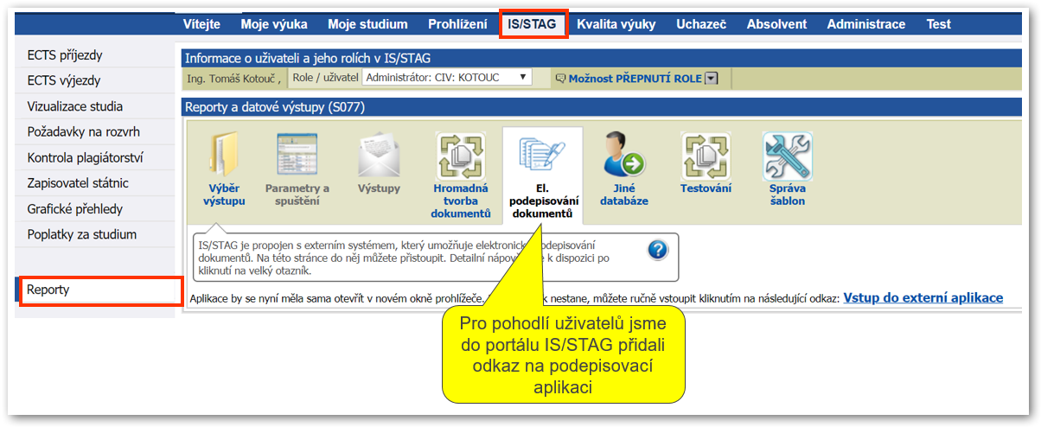
Task: Expand the Role / uživatel dropdown
Action: click(446, 78)
